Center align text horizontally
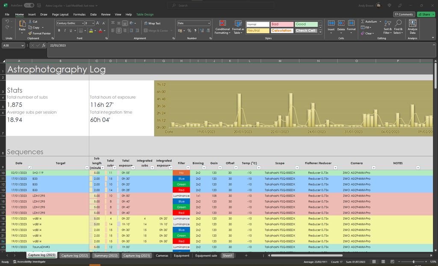Viewport: 438px width, 266px height. tap(119, 31)
